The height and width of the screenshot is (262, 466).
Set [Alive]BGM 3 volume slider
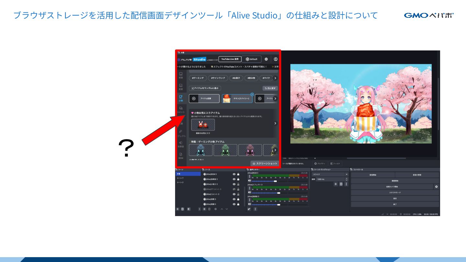pos(280,181)
